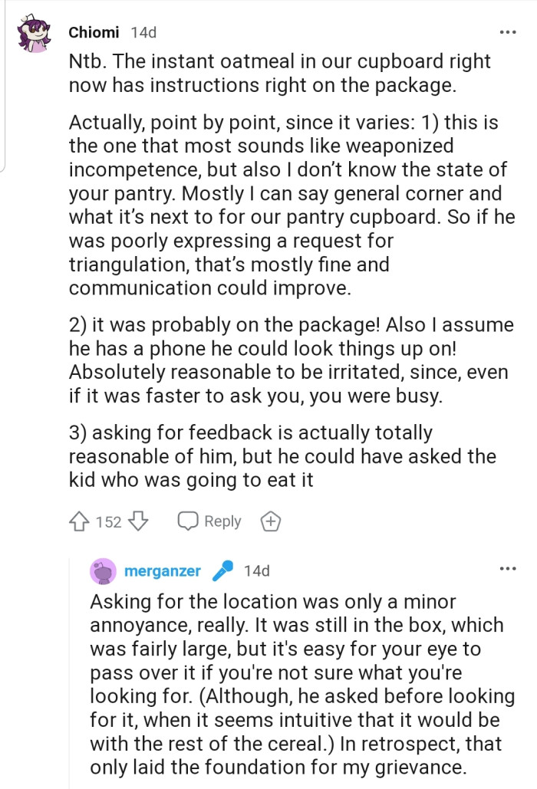Image resolution: width=537 pixels, height=789 pixels.
Task: Downvote Chiomi's comment
Action: 138,521
